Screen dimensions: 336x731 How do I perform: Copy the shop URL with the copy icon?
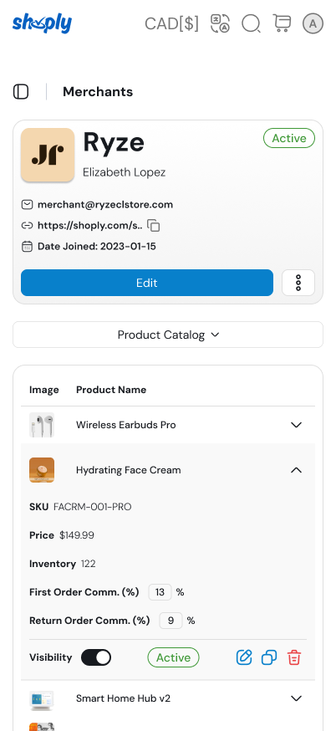coord(153,226)
